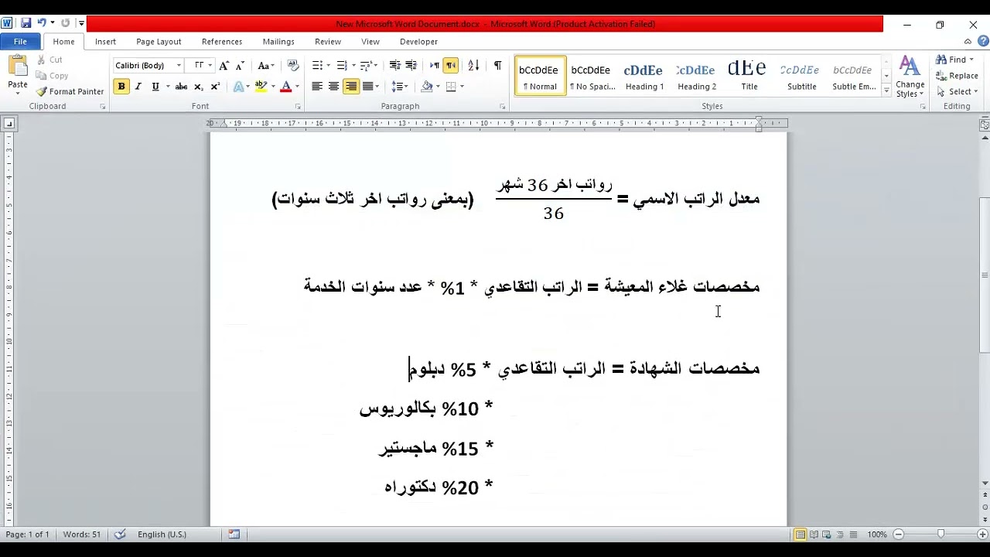The width and height of the screenshot is (990, 557).
Task: Apply the Heading 1 style
Action: [644, 76]
